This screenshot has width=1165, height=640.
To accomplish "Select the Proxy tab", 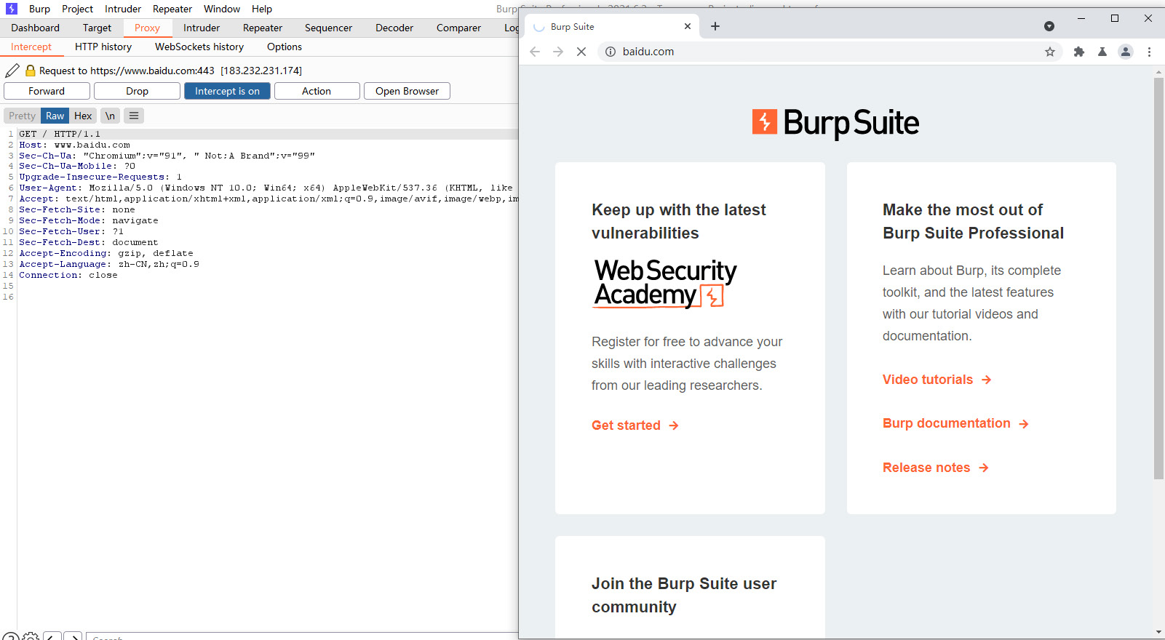I will [147, 28].
